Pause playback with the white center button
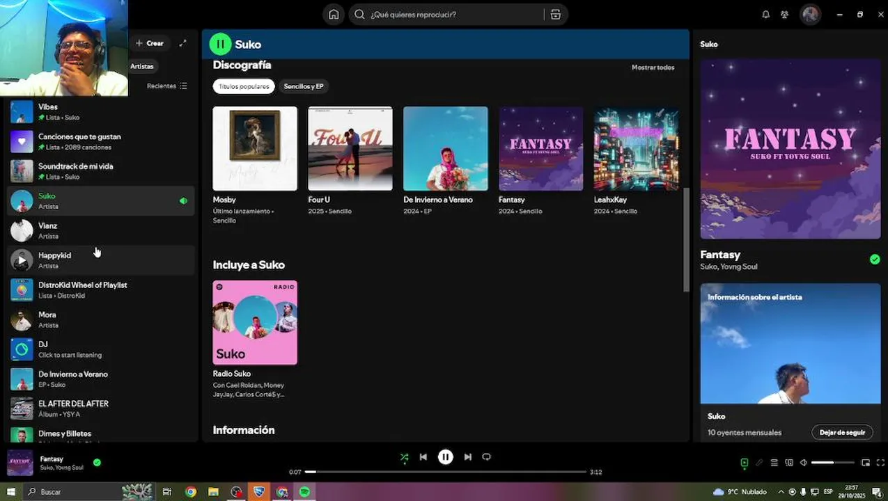This screenshot has width=888, height=501. 445,457
